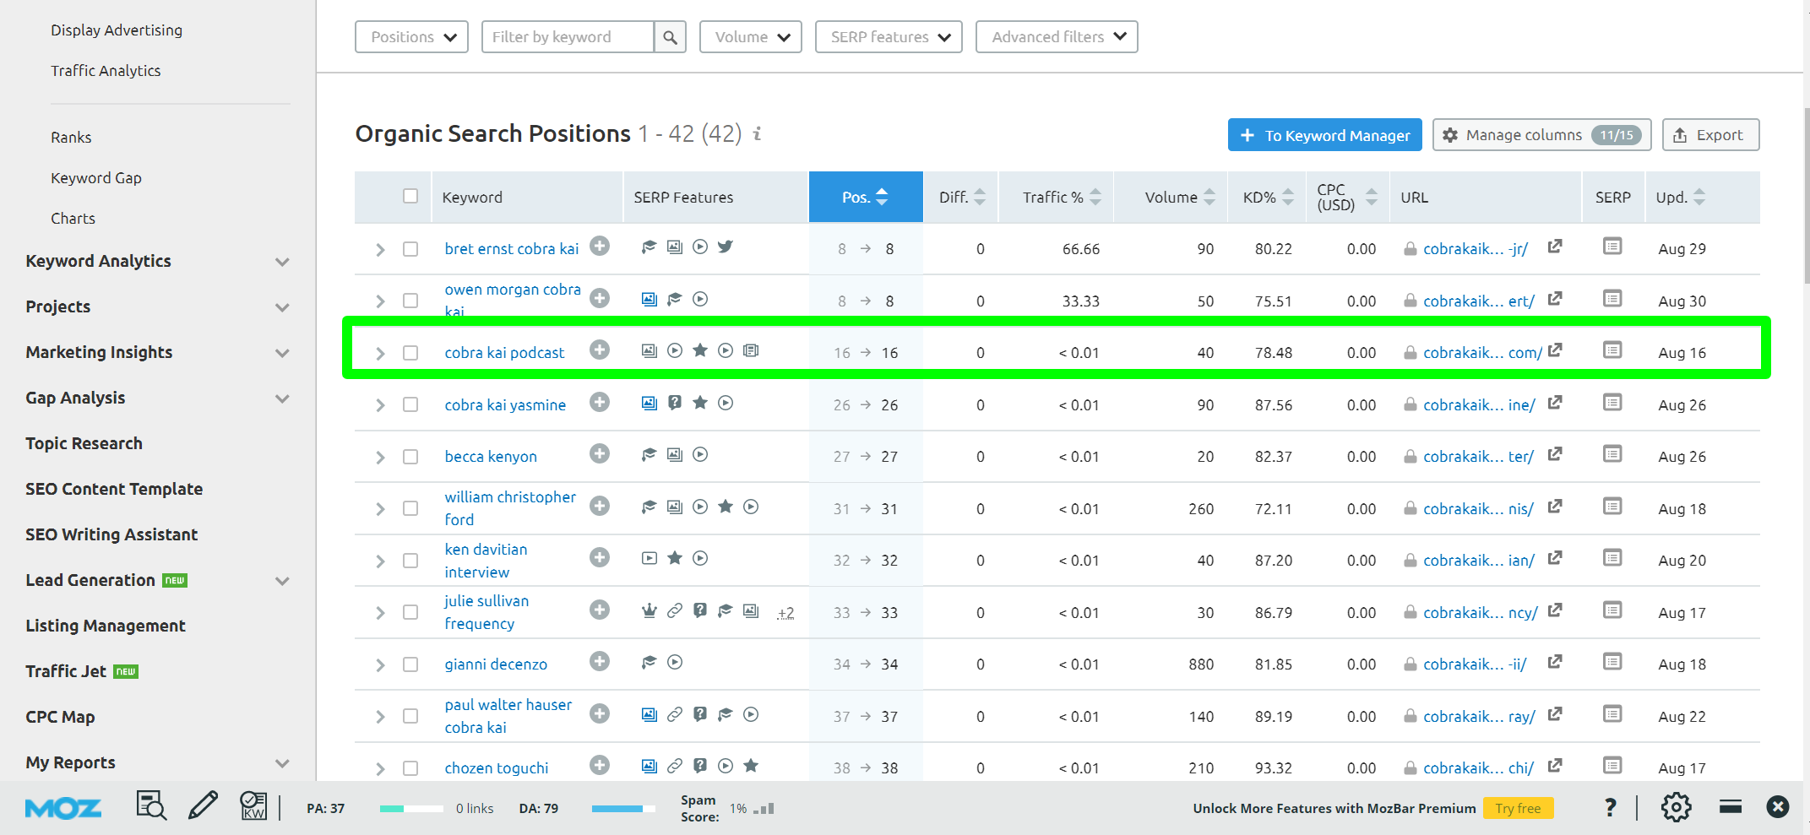Open CPC Map in sidebar
The width and height of the screenshot is (1810, 835).
[60, 717]
